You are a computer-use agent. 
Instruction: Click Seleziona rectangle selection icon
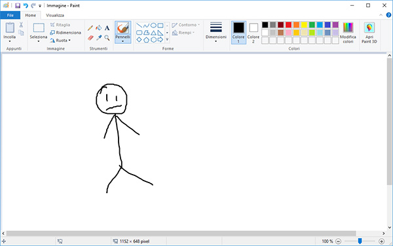[39, 27]
